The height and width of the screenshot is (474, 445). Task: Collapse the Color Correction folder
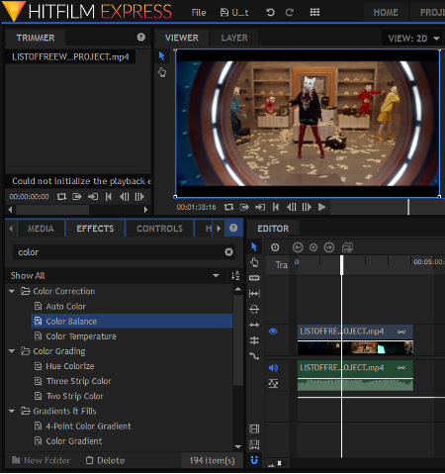(12, 292)
